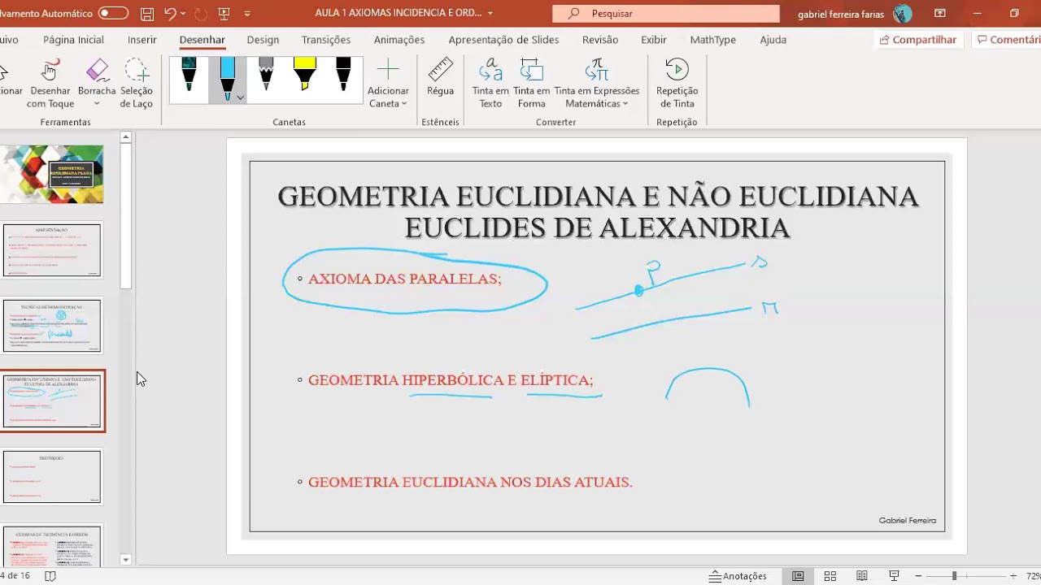Open Ribbon Display Options icon

click(940, 14)
